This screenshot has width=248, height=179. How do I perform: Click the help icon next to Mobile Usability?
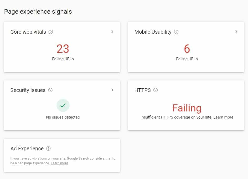point(176,32)
